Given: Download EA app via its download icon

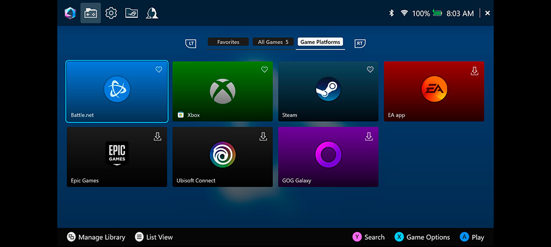Looking at the screenshot, I should coord(474,71).
